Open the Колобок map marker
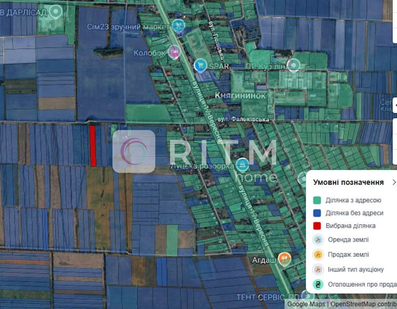This screenshot has width=397, height=309. 174,52
